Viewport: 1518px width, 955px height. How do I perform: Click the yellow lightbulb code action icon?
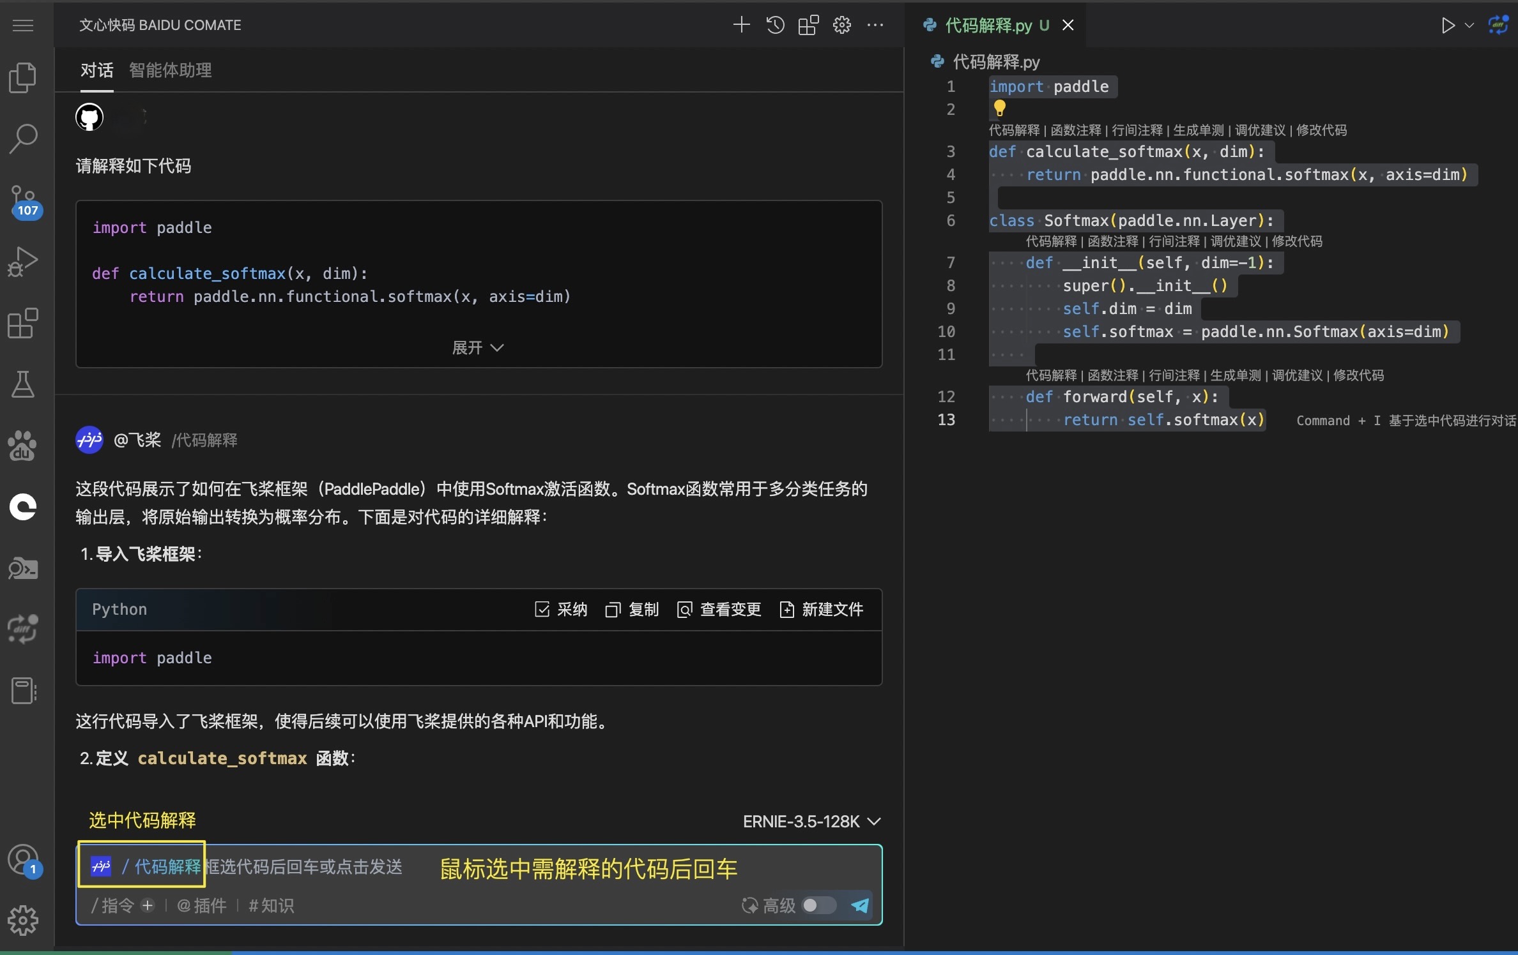coord(999,108)
